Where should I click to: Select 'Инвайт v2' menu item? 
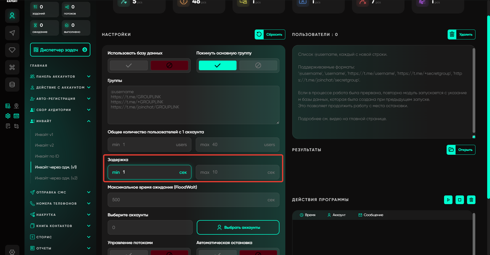pos(44,145)
